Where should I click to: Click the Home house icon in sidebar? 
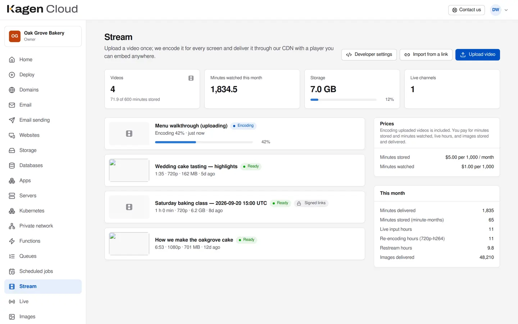12,60
